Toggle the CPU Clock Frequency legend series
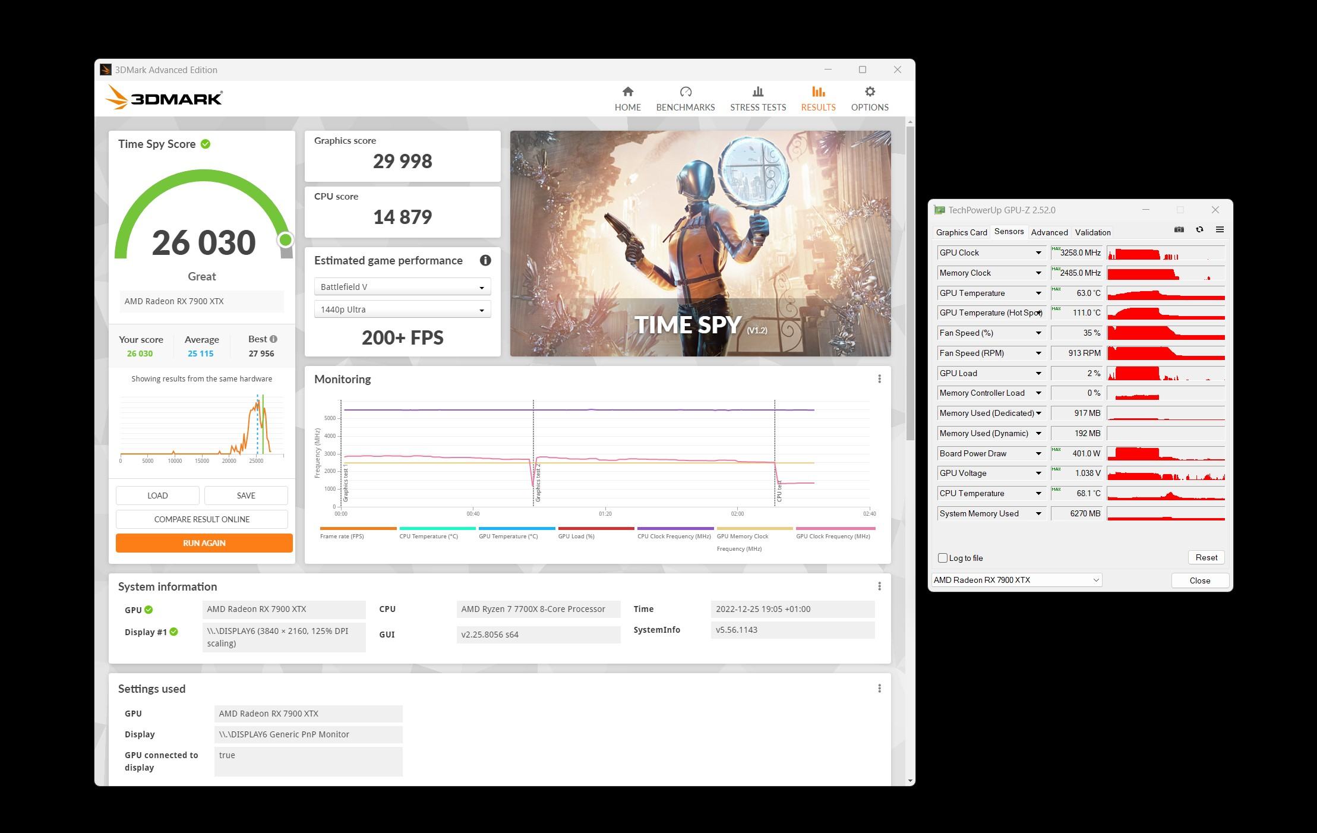 [x=675, y=532]
